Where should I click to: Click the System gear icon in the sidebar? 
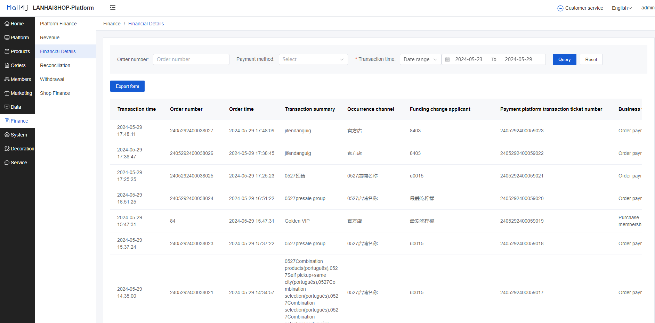click(x=7, y=135)
